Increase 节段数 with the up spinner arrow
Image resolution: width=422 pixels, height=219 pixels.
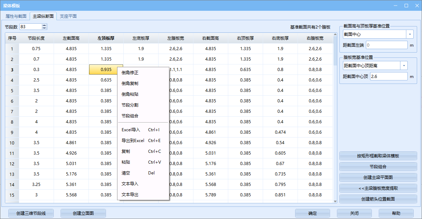click(44, 25)
